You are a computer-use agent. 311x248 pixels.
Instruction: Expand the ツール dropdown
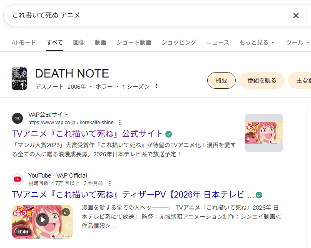tap(297, 43)
